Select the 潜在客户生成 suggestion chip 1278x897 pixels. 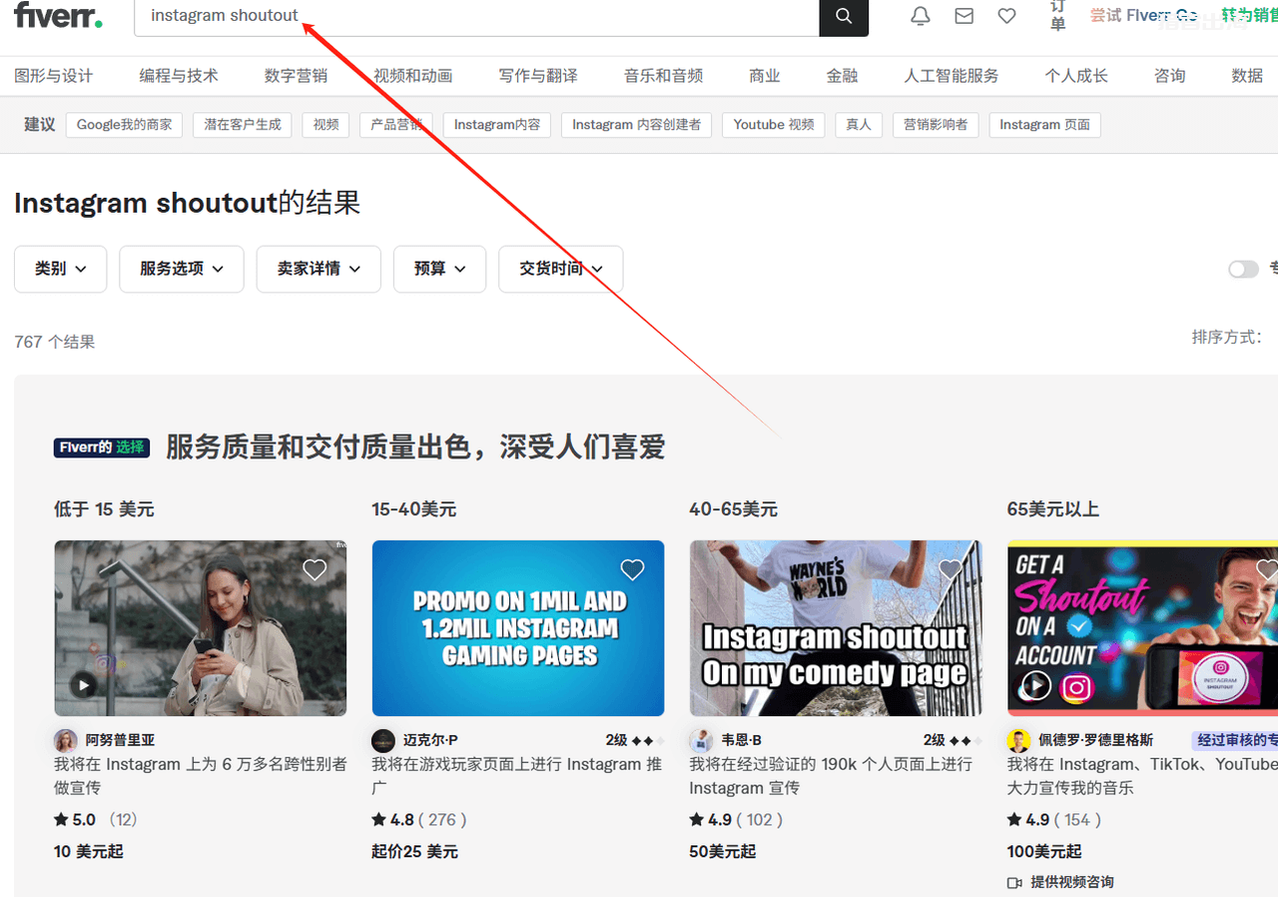pyautogui.click(x=243, y=125)
